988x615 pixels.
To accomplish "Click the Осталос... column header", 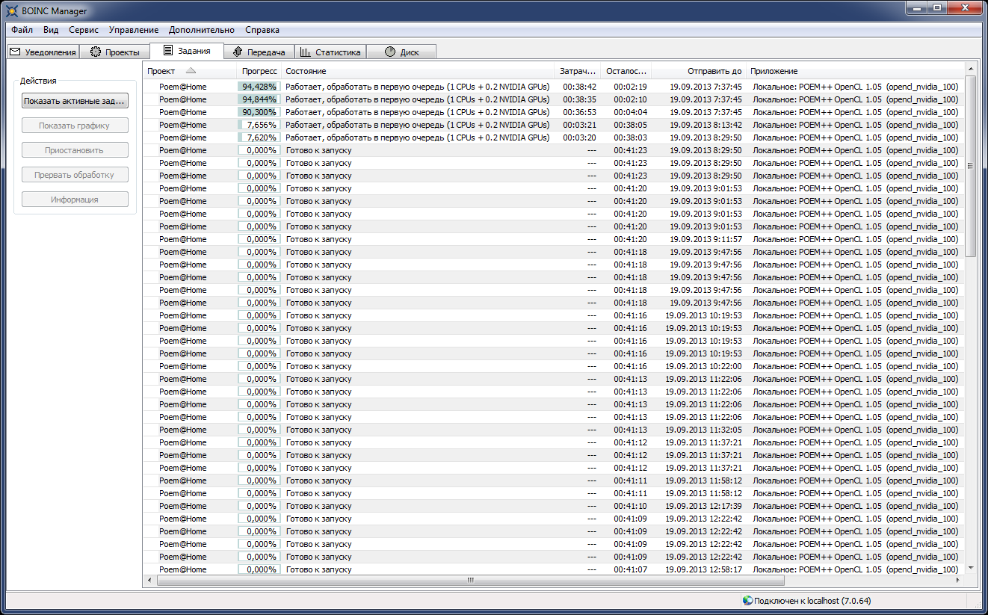I will pos(626,71).
